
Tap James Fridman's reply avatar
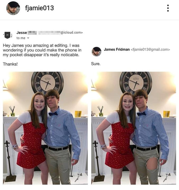coord(97,52)
